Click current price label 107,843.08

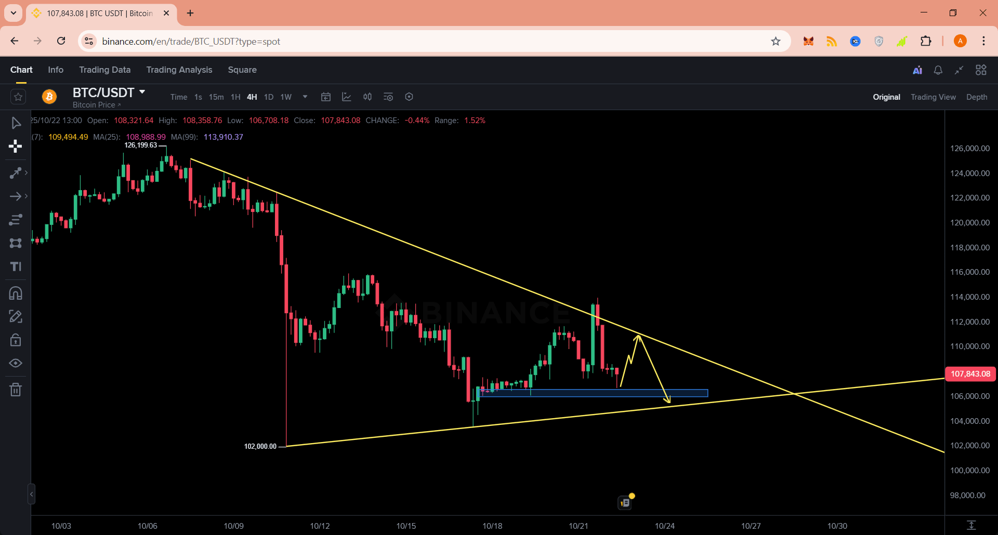click(970, 374)
